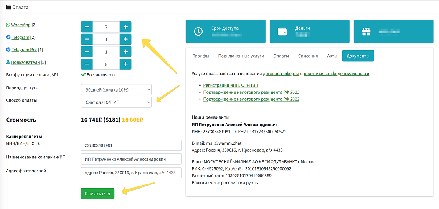Click the gift icon in the third card
The image size is (439, 209).
365,31
